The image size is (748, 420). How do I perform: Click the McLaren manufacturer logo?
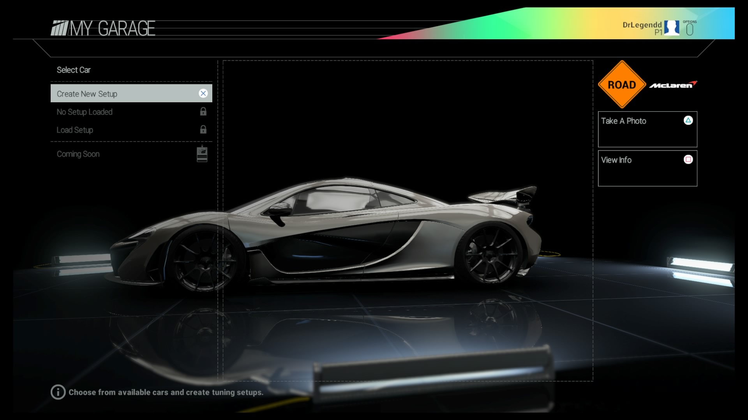[x=673, y=85]
